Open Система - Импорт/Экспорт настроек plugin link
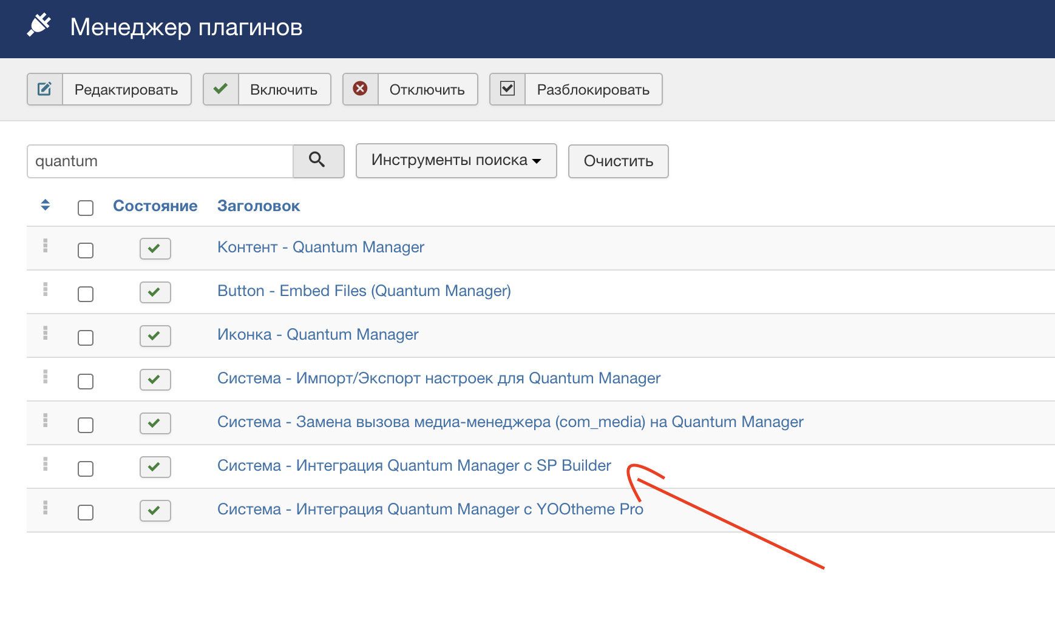The width and height of the screenshot is (1055, 643). [x=438, y=378]
